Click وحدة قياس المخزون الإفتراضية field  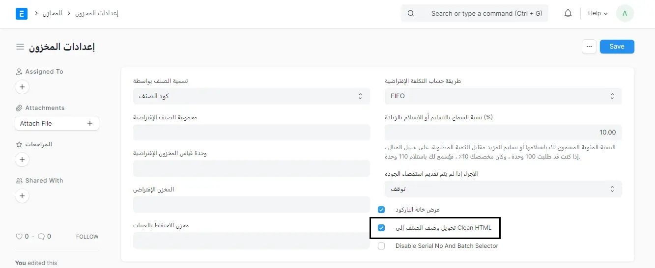252,168
